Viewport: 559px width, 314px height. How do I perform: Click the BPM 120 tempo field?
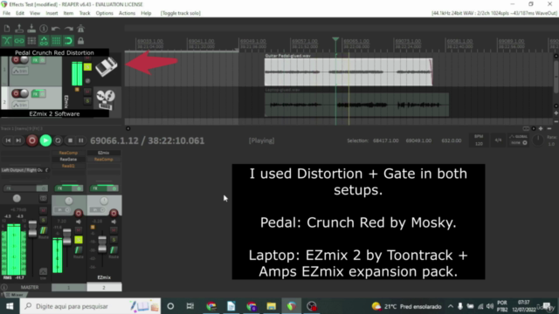[x=479, y=140]
